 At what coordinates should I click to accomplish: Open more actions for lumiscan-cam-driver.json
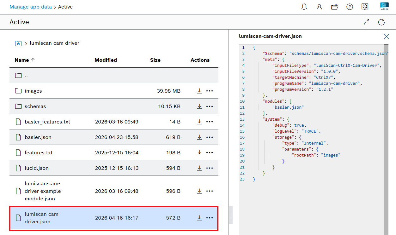210,218
